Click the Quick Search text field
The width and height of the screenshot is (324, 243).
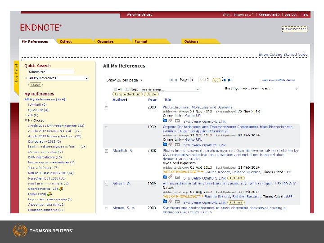[51, 72]
